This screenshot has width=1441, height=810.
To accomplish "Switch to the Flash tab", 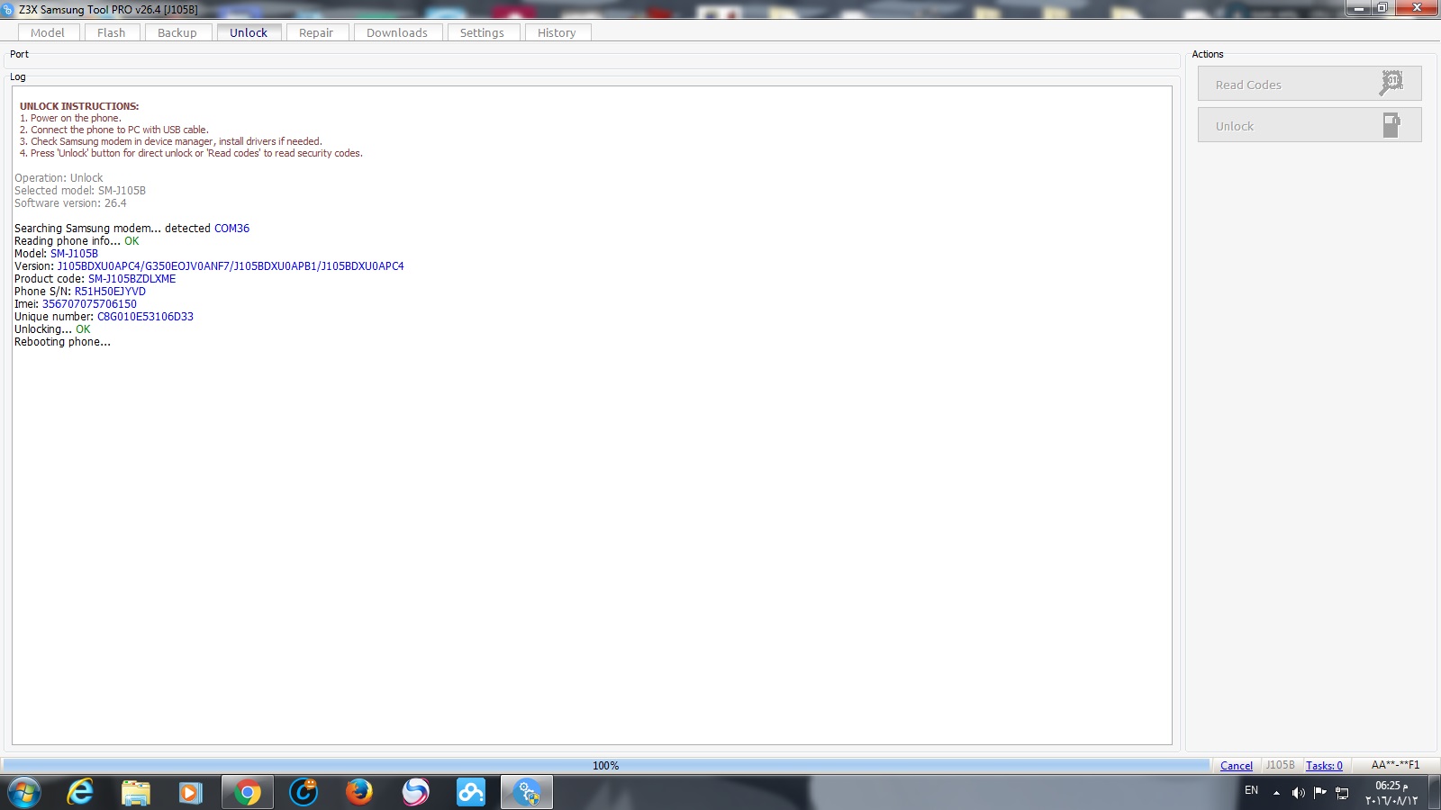I will tap(112, 32).
